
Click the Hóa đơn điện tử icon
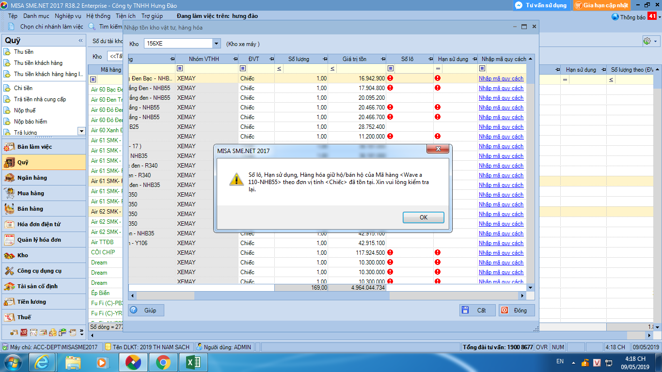[x=9, y=224]
